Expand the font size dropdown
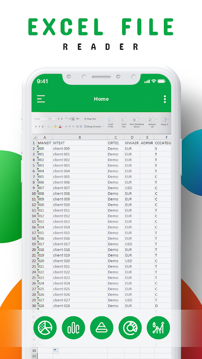The width and height of the screenshot is (202, 359). point(56,119)
